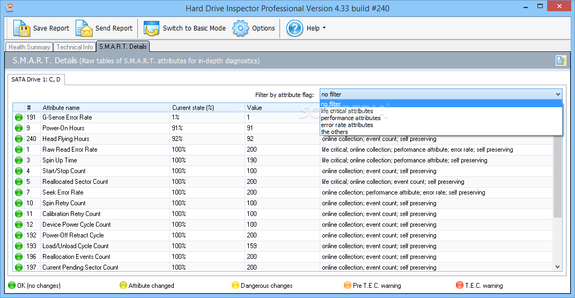
Task: Click the Switch to Basic Mode label
Action: tap(194, 28)
